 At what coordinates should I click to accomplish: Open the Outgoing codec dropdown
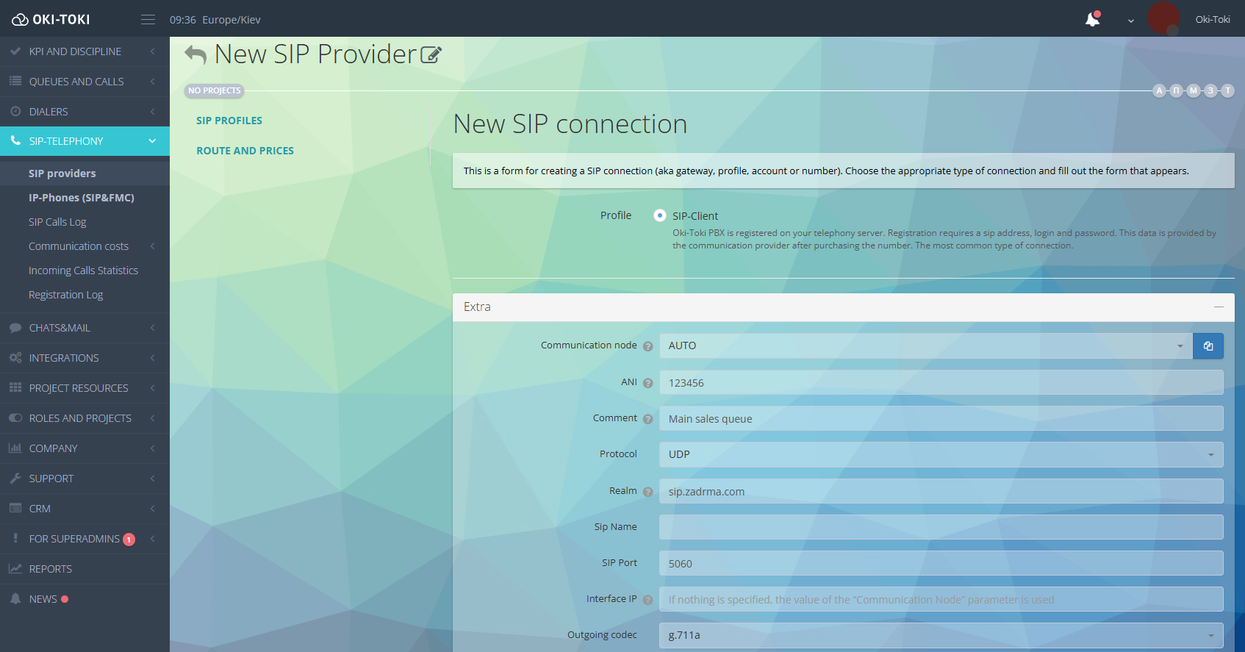[941, 636]
